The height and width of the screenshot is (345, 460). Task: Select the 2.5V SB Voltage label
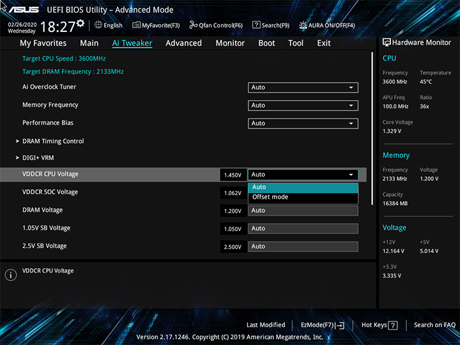click(45, 246)
